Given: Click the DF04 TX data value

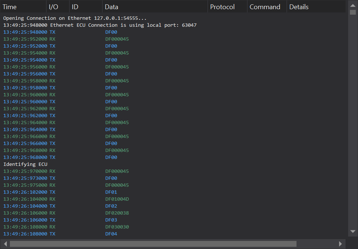Looking at the screenshot, I should (111, 234).
